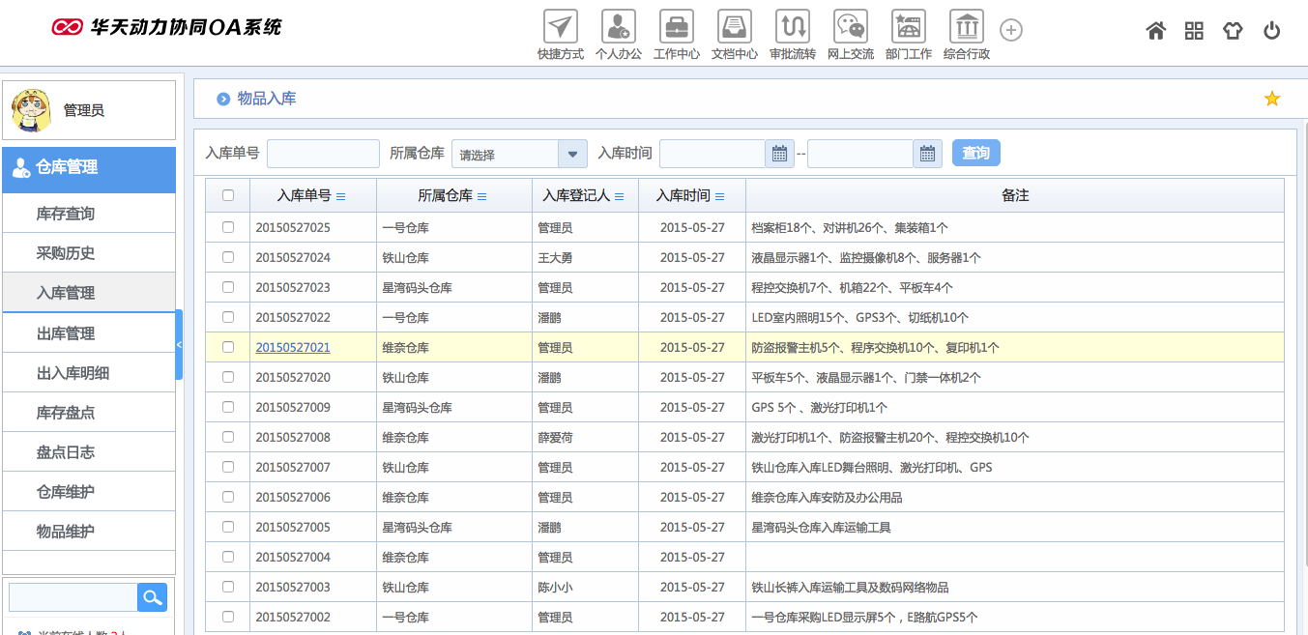Open the 审批流转 approval flow icon
The height and width of the screenshot is (635, 1308).
click(x=793, y=26)
